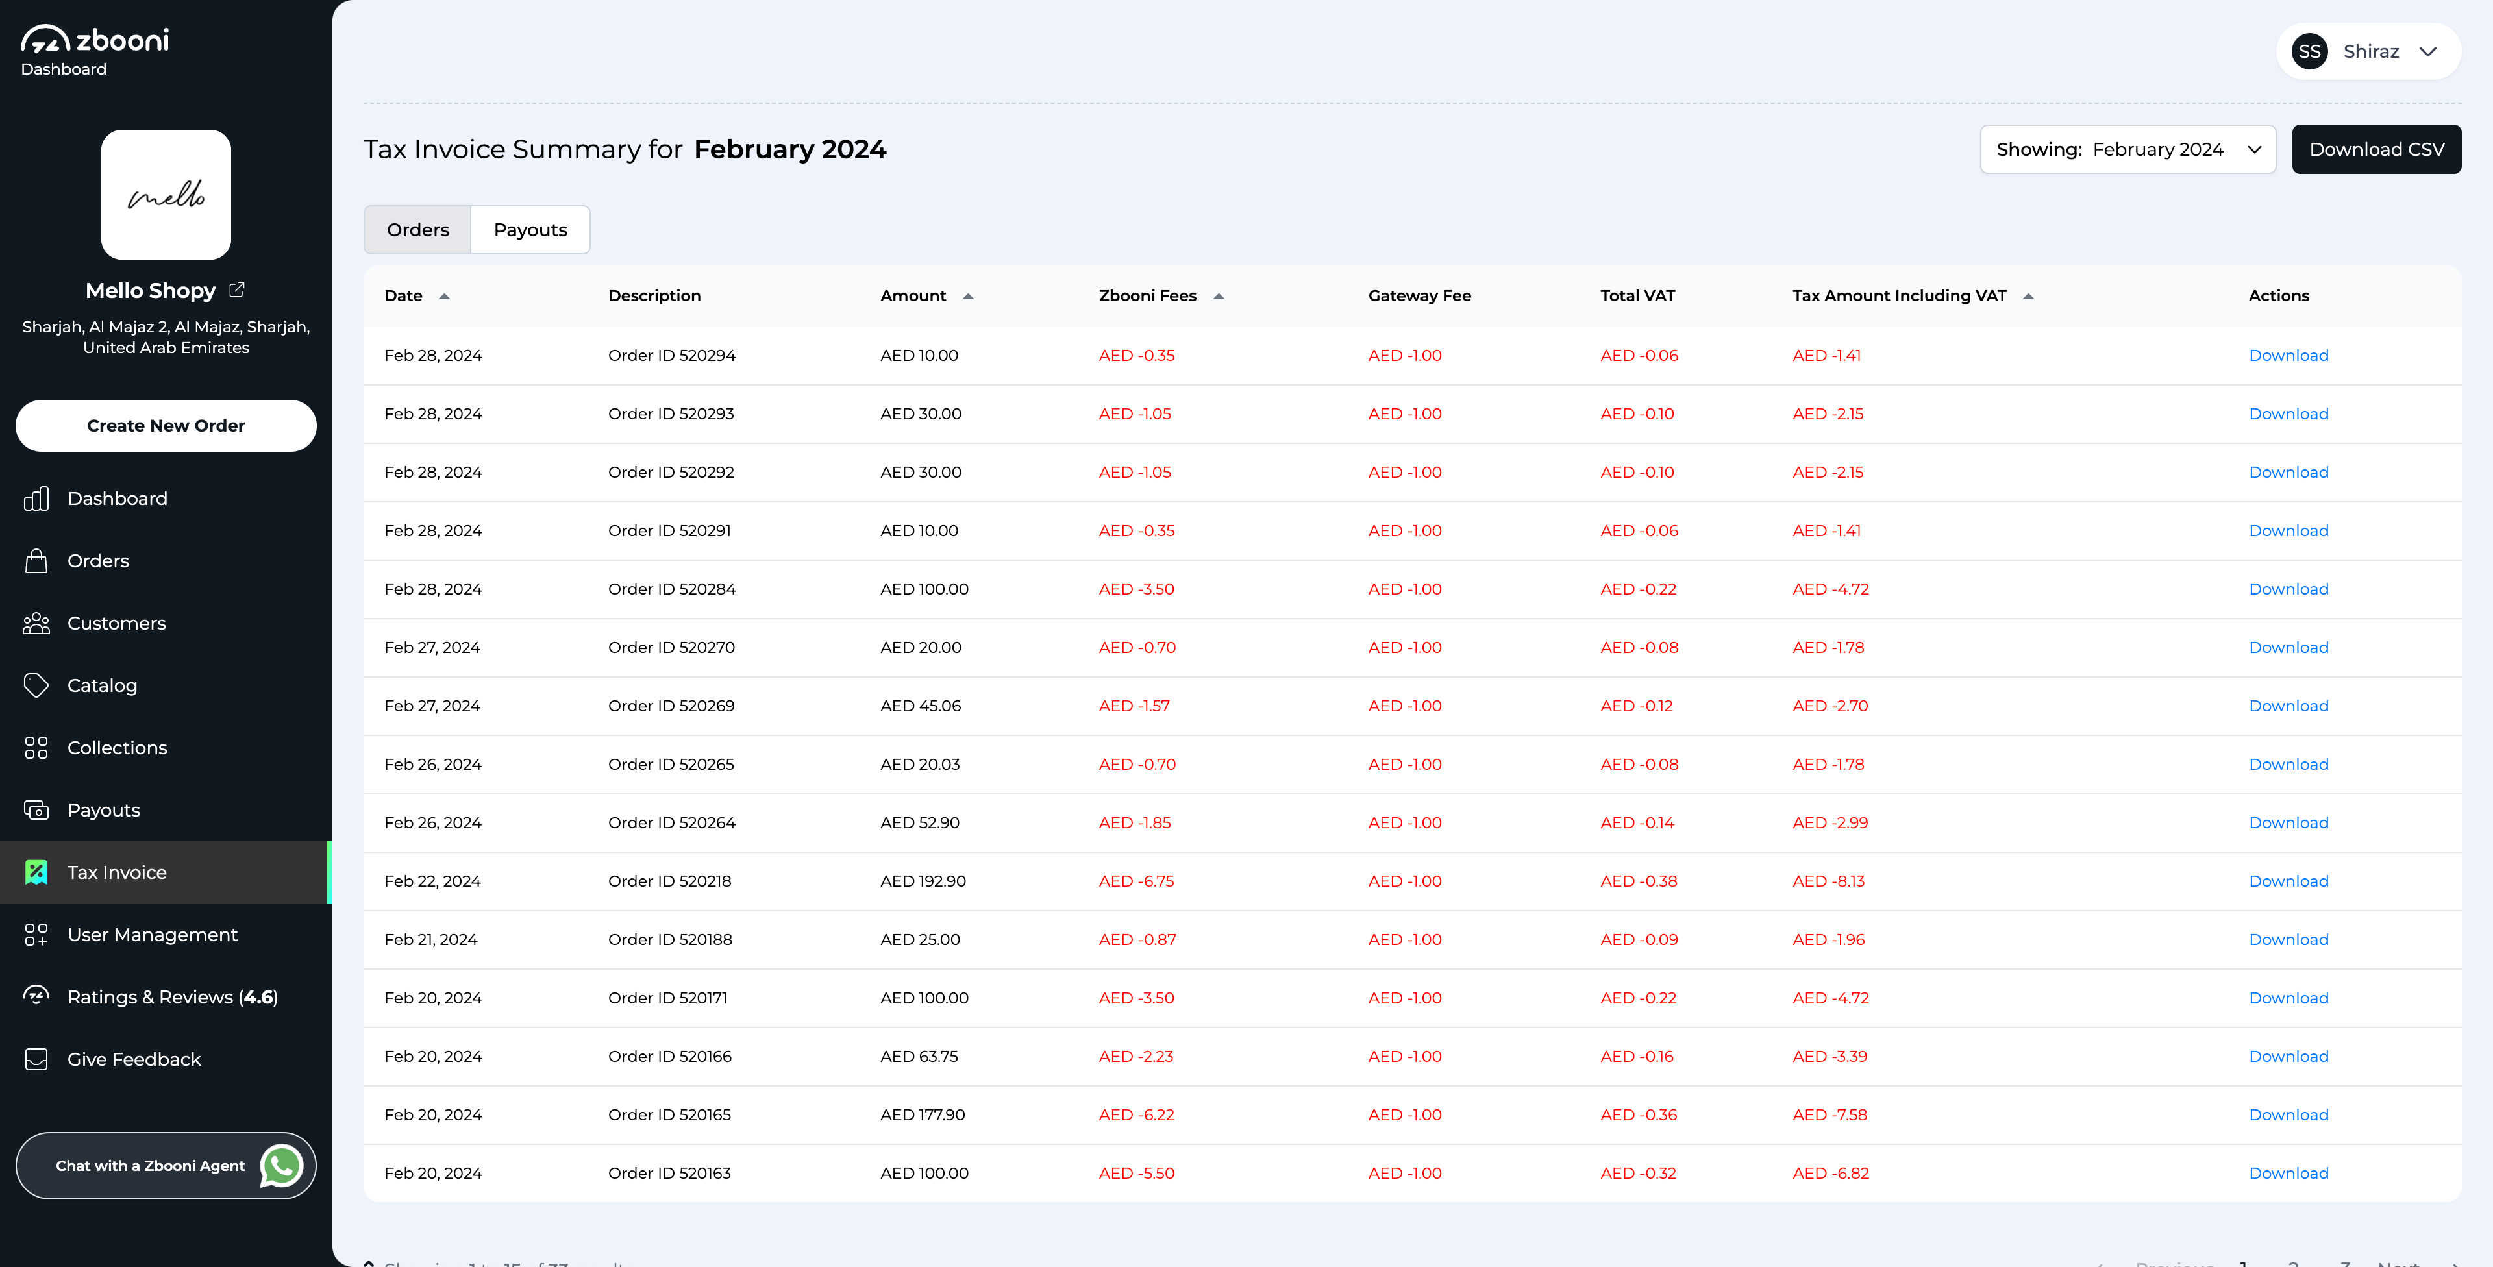The width and height of the screenshot is (2493, 1267).
Task: Download invoice for Order ID 520294
Action: [2288, 355]
